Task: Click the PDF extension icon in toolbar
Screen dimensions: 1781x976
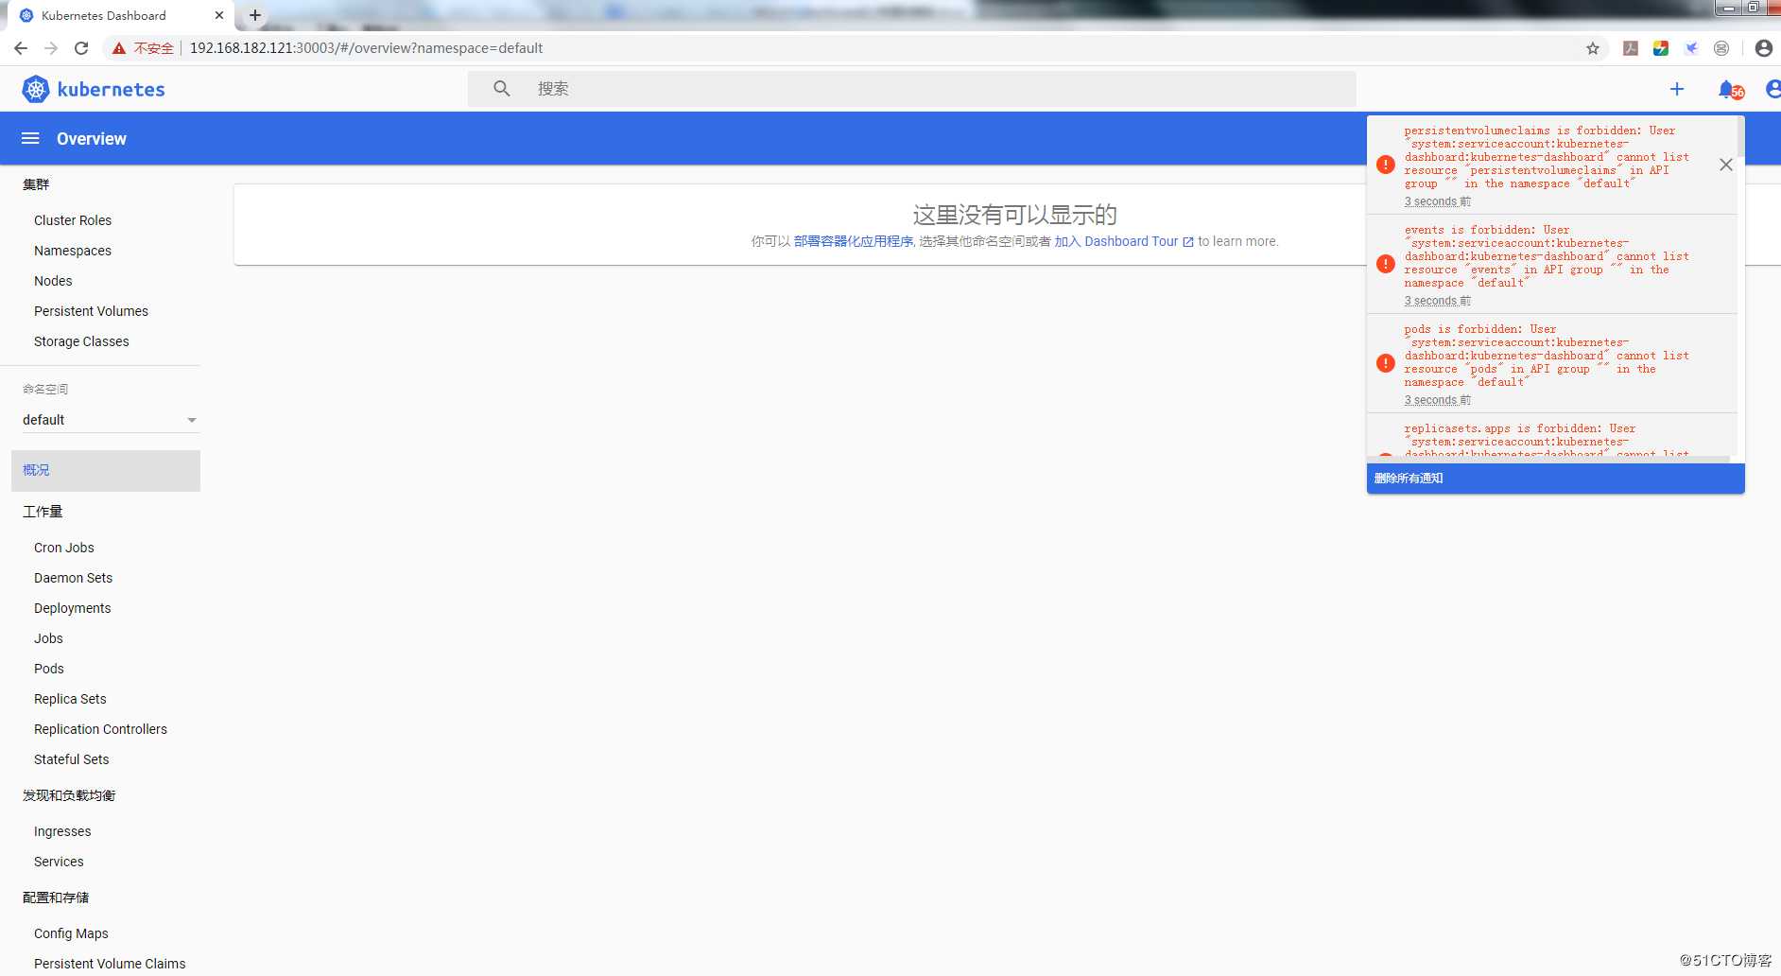Action: tap(1631, 48)
